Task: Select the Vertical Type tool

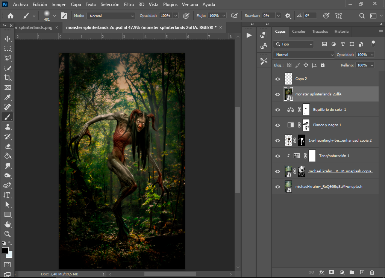Action: [8, 195]
